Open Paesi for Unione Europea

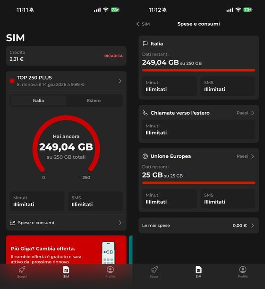pos(242,156)
